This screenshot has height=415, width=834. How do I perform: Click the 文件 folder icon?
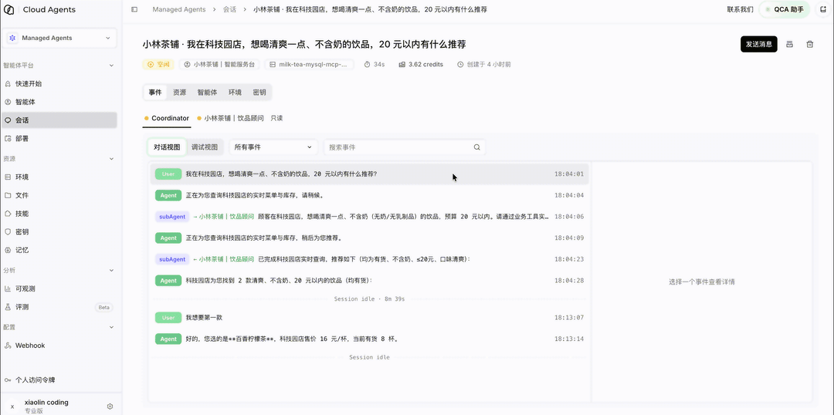[x=8, y=196]
